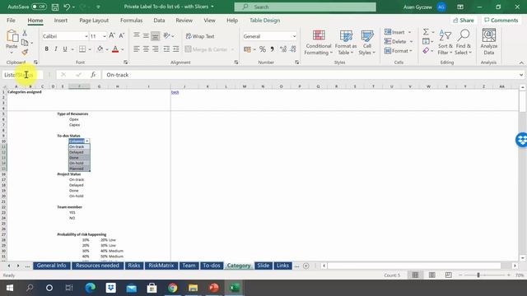Open the font name dropdown
This screenshot has height=296, width=527.
pyautogui.click(x=86, y=36)
